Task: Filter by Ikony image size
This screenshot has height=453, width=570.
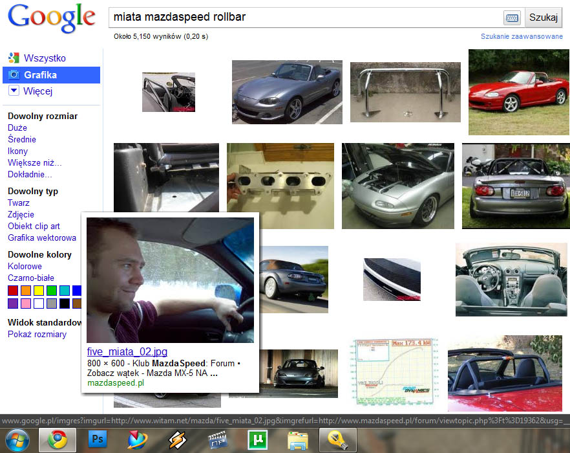Action: click(18, 151)
